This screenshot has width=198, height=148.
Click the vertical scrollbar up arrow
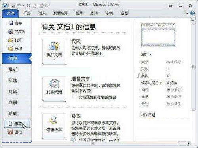point(193,21)
